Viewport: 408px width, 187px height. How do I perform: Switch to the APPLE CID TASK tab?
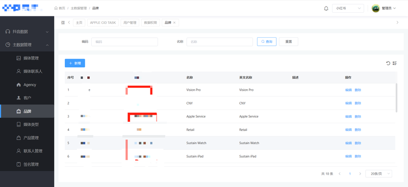point(103,22)
